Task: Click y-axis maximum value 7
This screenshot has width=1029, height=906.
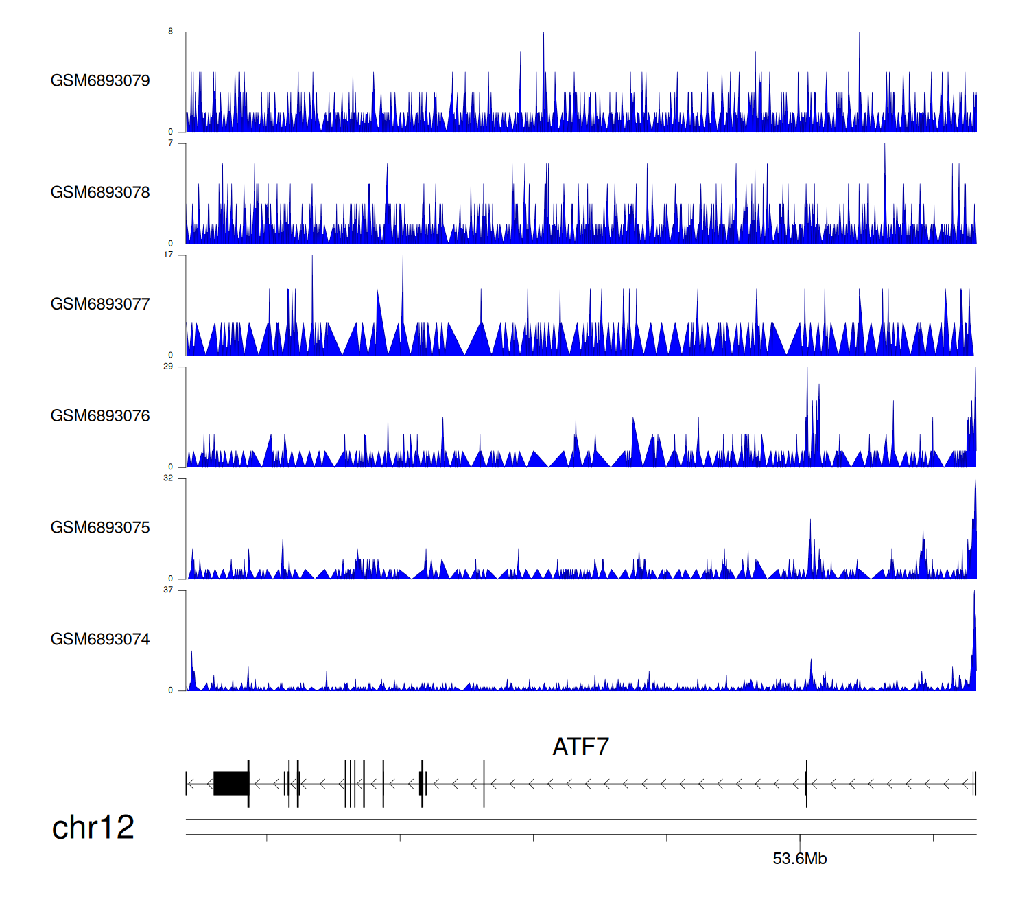Action: 171,143
